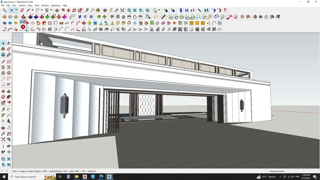The image size is (320, 180).
Task: Show hidden system tray icons chevron
Action: [280, 177]
